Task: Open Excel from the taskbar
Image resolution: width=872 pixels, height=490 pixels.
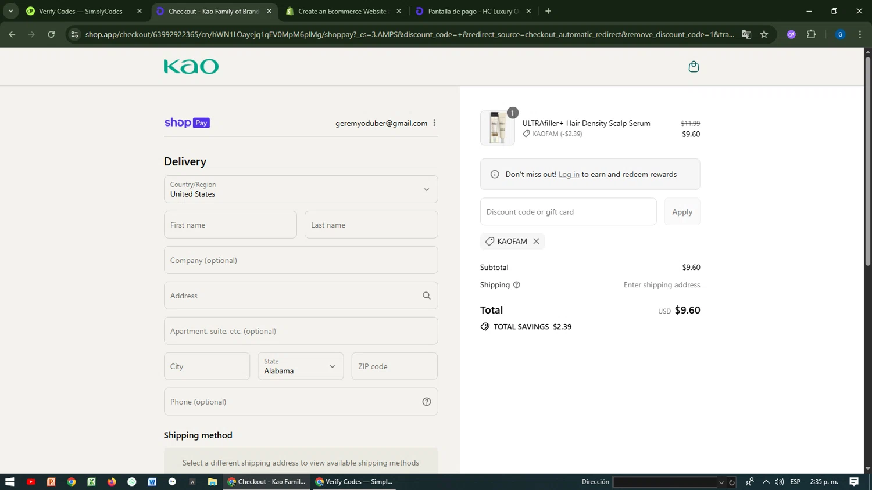Action: point(91,482)
